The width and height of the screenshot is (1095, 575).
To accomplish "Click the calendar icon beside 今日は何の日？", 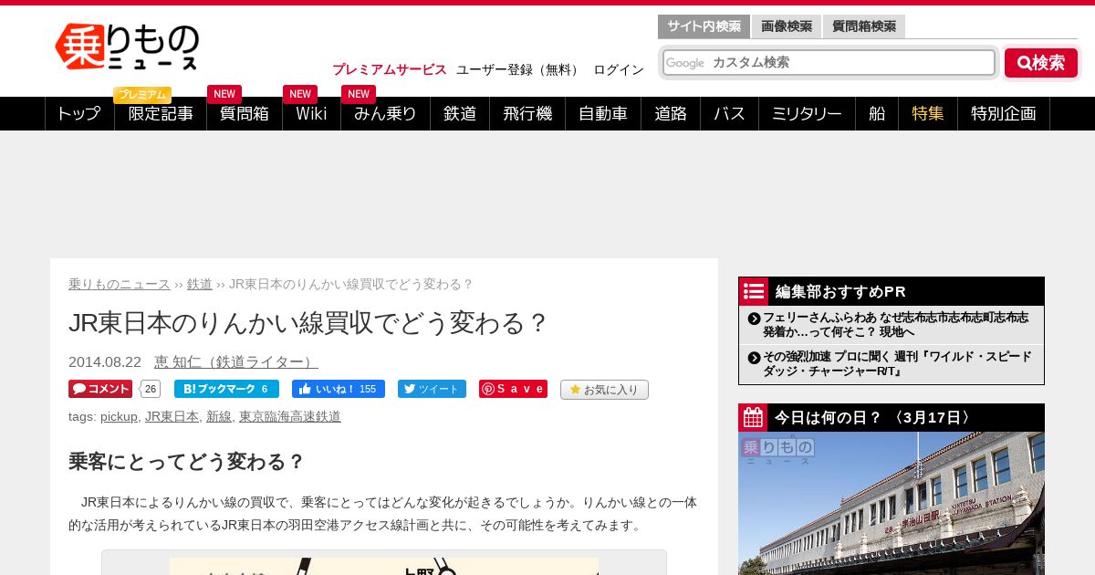I will (754, 418).
